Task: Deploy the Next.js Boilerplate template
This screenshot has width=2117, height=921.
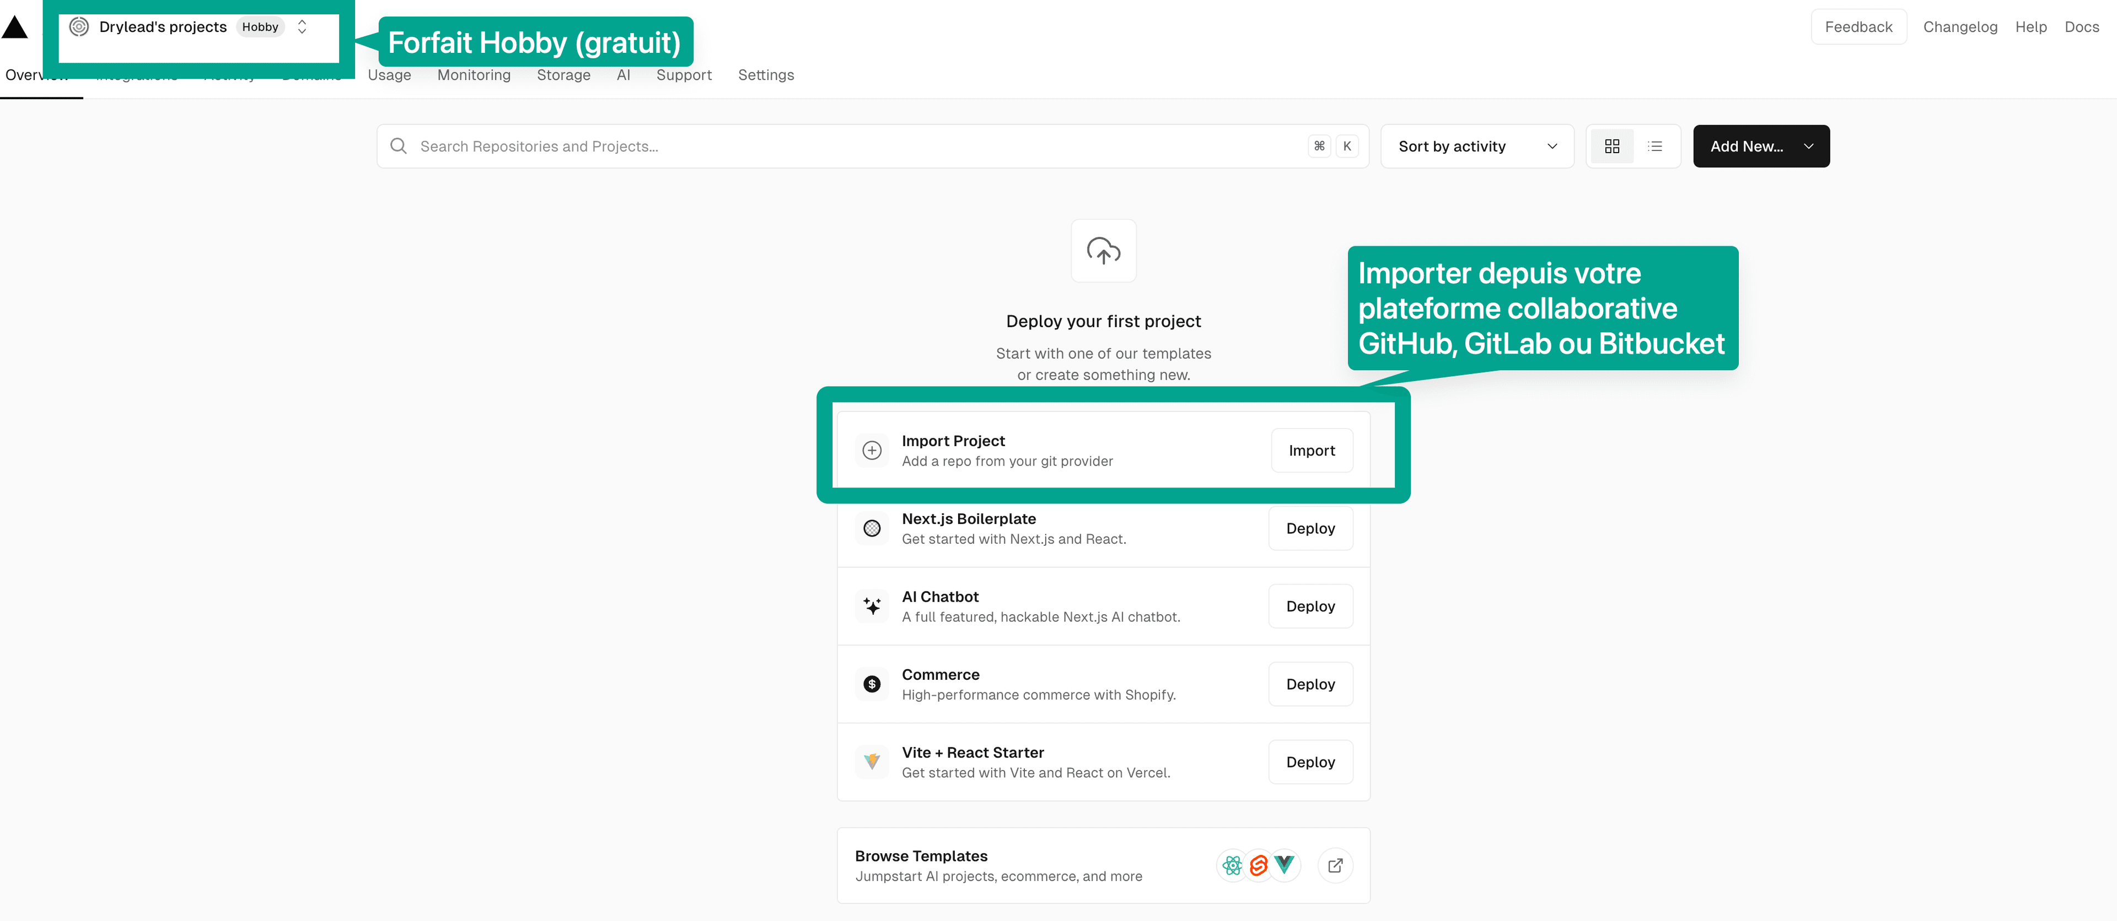Action: coord(1311,529)
